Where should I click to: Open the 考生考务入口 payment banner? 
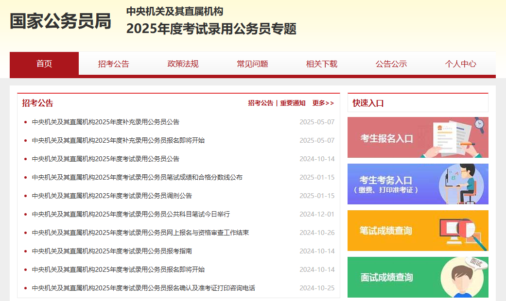[418, 184]
